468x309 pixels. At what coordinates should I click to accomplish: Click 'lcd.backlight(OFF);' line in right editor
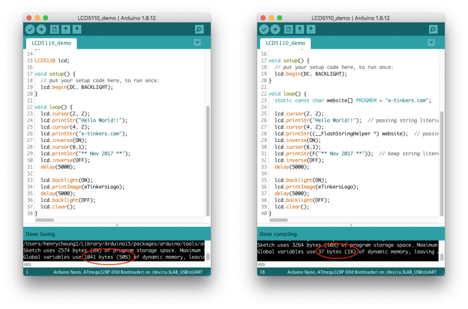(x=302, y=200)
